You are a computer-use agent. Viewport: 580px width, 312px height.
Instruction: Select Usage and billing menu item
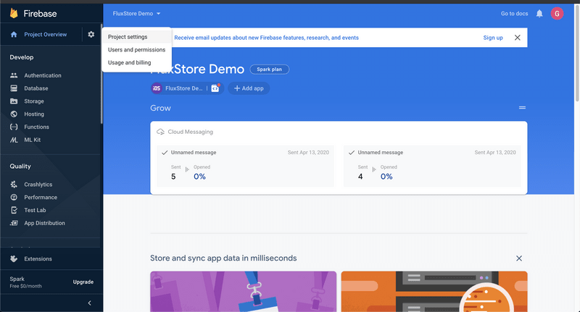pos(129,63)
